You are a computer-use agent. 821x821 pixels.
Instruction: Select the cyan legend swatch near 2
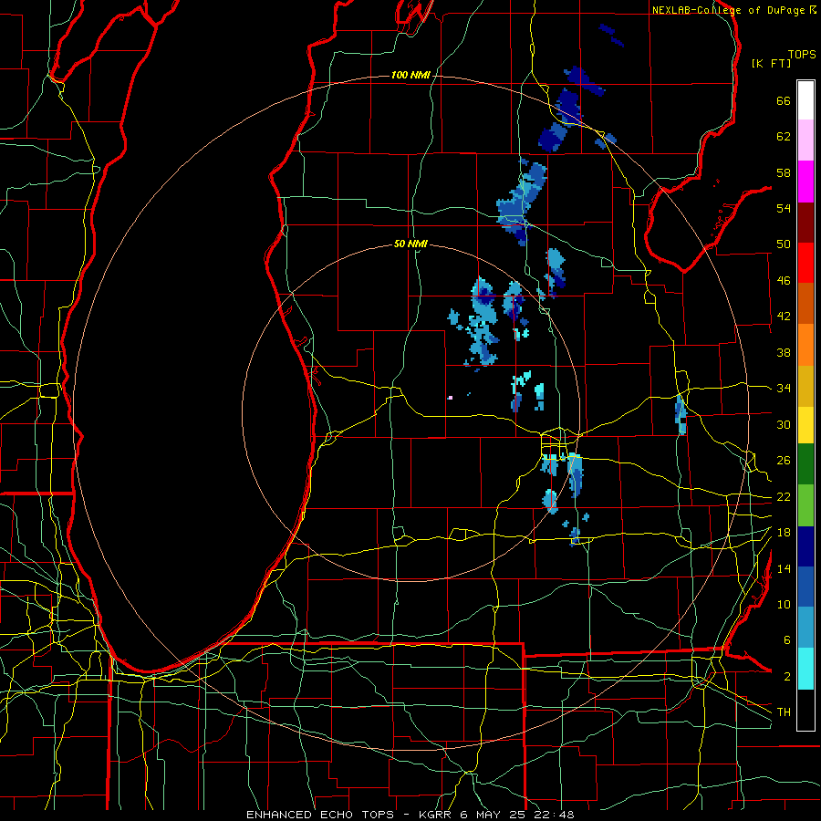805,669
